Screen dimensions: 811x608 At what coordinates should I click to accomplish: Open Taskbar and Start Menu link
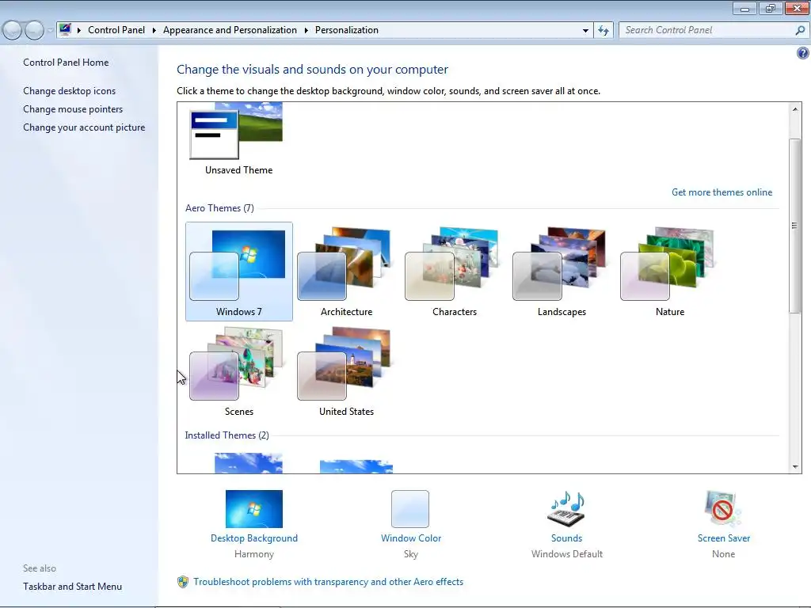tap(72, 587)
